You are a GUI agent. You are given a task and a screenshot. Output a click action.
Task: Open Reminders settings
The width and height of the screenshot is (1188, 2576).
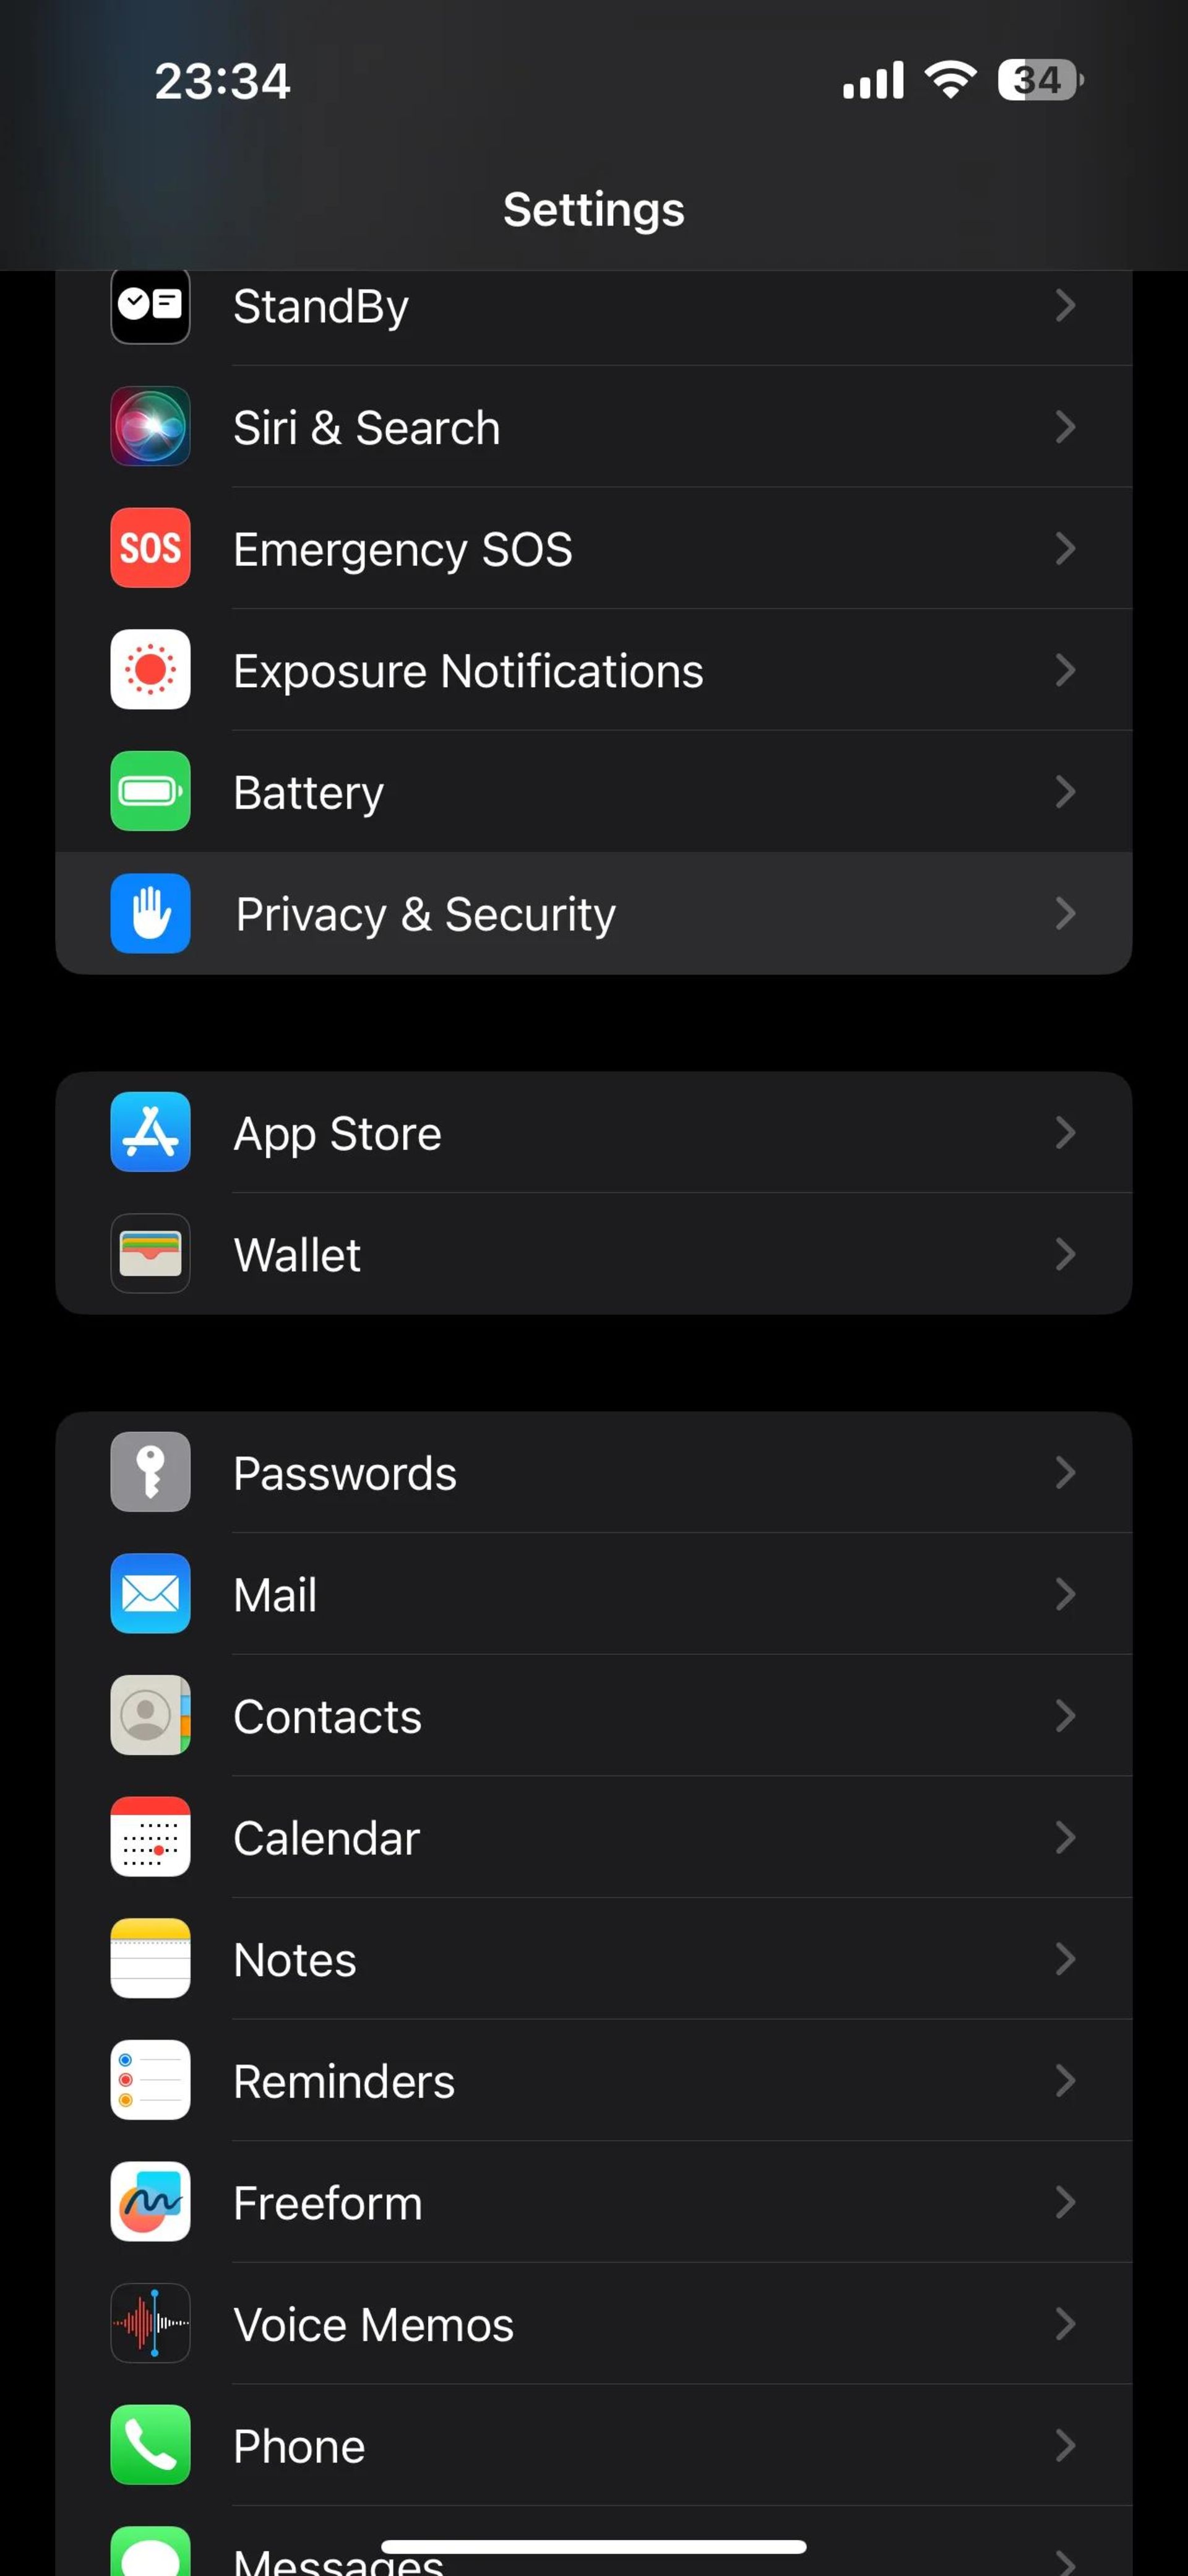(594, 2080)
